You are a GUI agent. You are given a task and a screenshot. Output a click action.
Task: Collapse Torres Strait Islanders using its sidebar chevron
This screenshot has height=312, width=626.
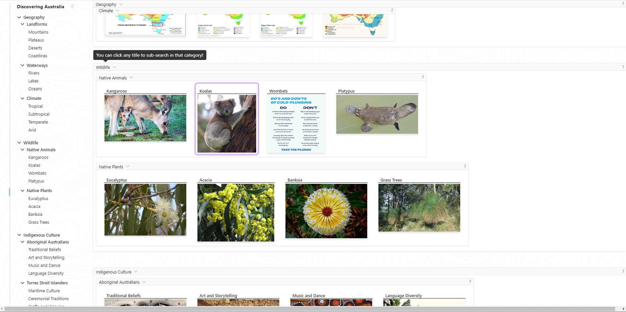click(22, 283)
